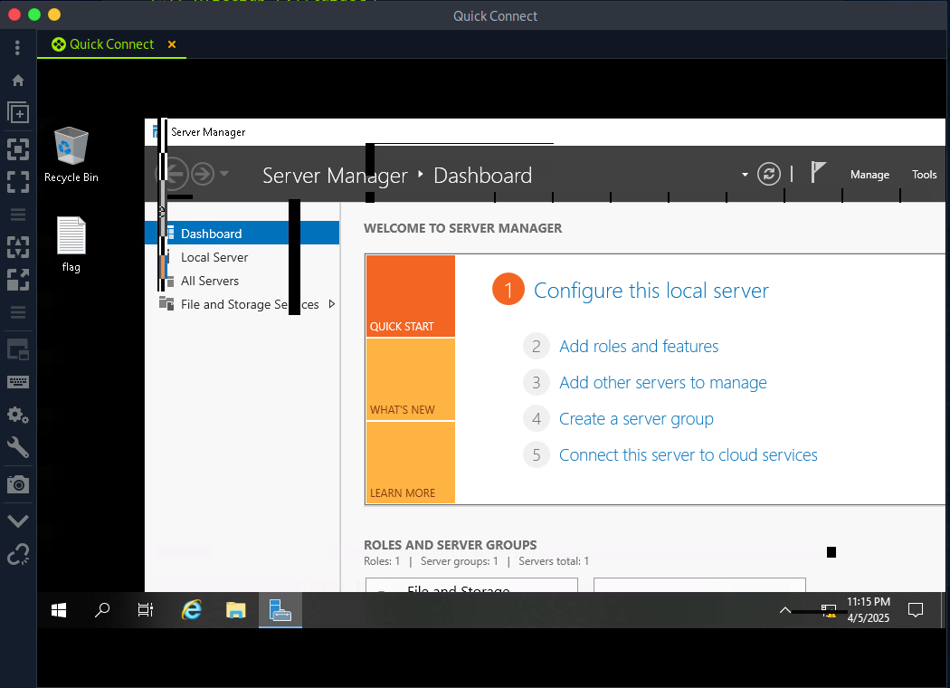Image resolution: width=950 pixels, height=688 pixels.
Task: Click the keyboard icon in left sidebar
Action: click(18, 382)
